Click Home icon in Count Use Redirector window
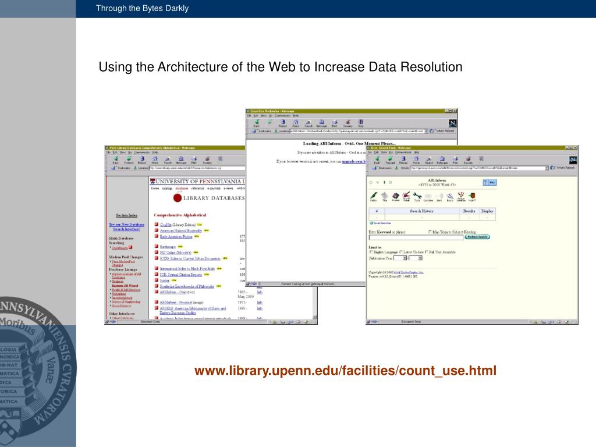The height and width of the screenshot is (447, 596). coord(296,123)
